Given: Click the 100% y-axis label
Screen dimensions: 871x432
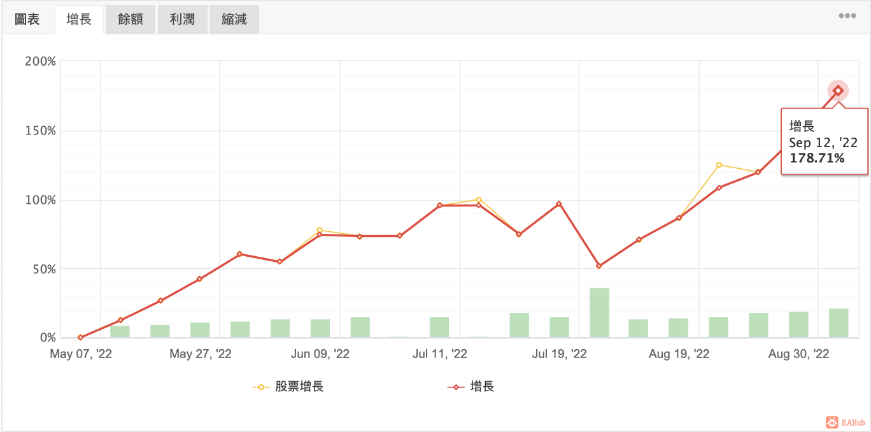Looking at the screenshot, I should pyautogui.click(x=40, y=200).
